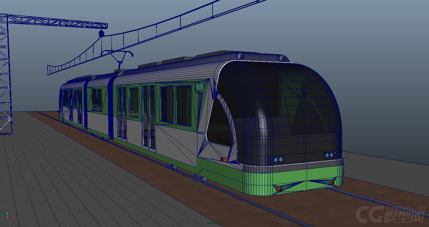Select the left blue roof light on tram front
Viewport: 429px width, 227px height.
click(x=240, y=56)
